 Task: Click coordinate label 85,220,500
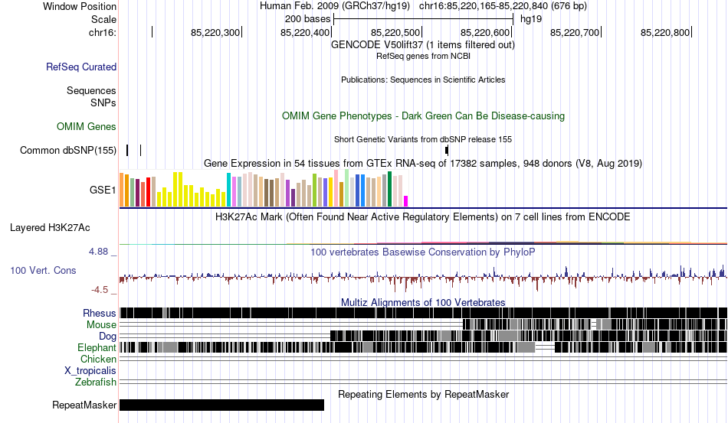[395, 32]
